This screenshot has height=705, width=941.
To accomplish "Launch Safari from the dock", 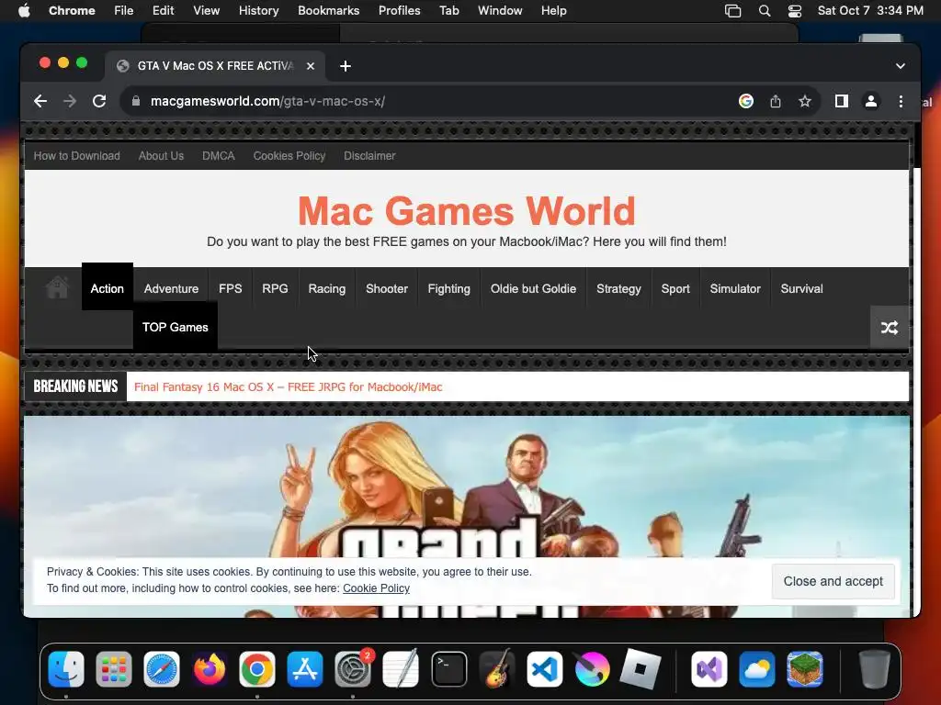I will pyautogui.click(x=162, y=669).
